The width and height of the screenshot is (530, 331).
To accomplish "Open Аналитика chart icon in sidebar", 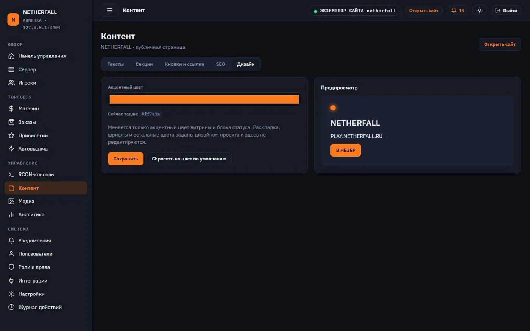I will (11, 214).
